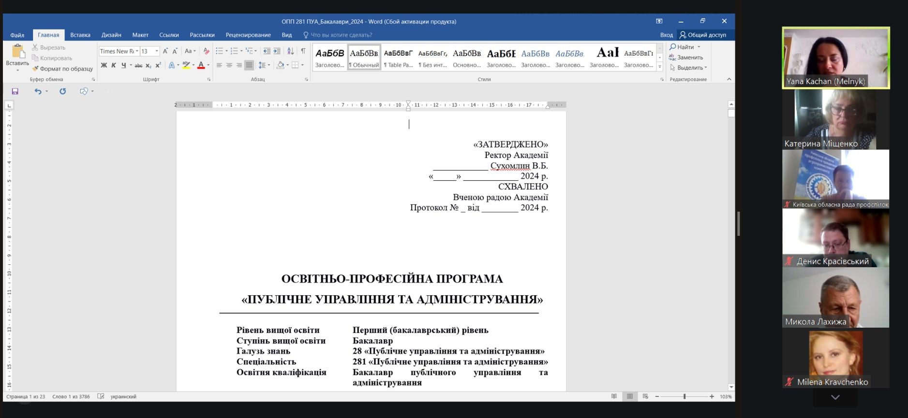The height and width of the screenshot is (418, 908).
Task: Open the font color red A swatch
Action: (201, 65)
